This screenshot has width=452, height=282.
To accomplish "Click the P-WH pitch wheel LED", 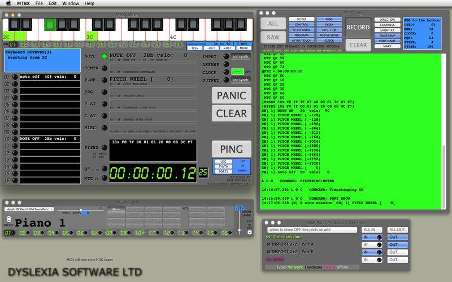I will point(104,80).
